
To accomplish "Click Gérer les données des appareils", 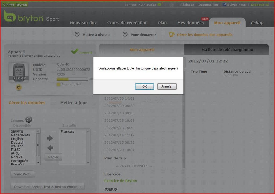I will [204, 35].
